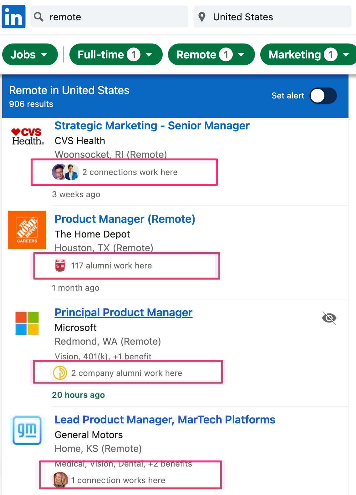The width and height of the screenshot is (356, 495).
Task: Click the General Motors company name
Action: 89,435
